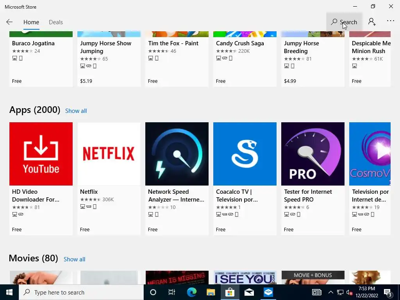Click the taskbar search field

point(81,292)
